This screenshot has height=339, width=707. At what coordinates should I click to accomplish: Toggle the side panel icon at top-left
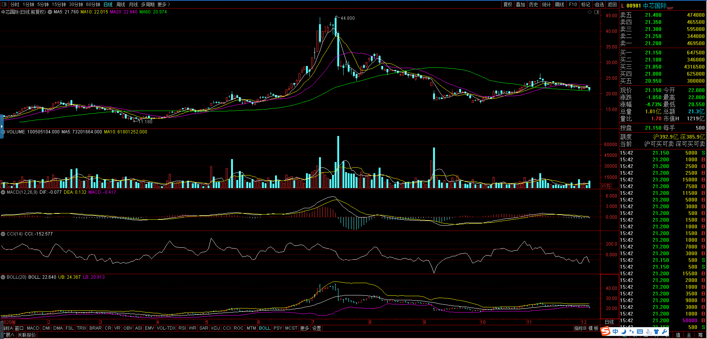point(4,4)
